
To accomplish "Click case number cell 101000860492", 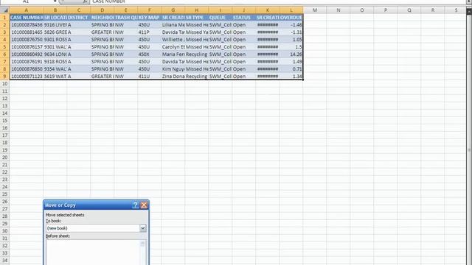I will tap(27, 54).
